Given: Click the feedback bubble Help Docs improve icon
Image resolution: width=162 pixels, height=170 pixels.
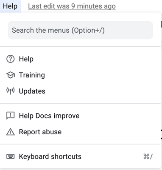Looking at the screenshot, I should pyautogui.click(x=11, y=116).
